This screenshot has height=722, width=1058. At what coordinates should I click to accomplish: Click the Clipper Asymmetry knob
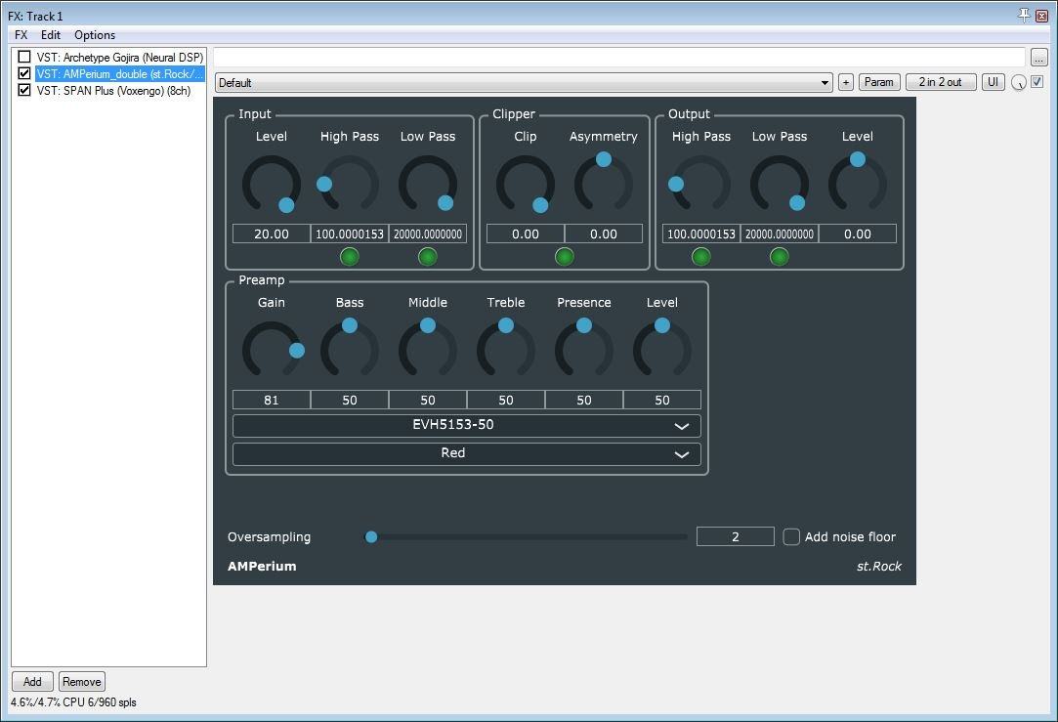(x=604, y=185)
